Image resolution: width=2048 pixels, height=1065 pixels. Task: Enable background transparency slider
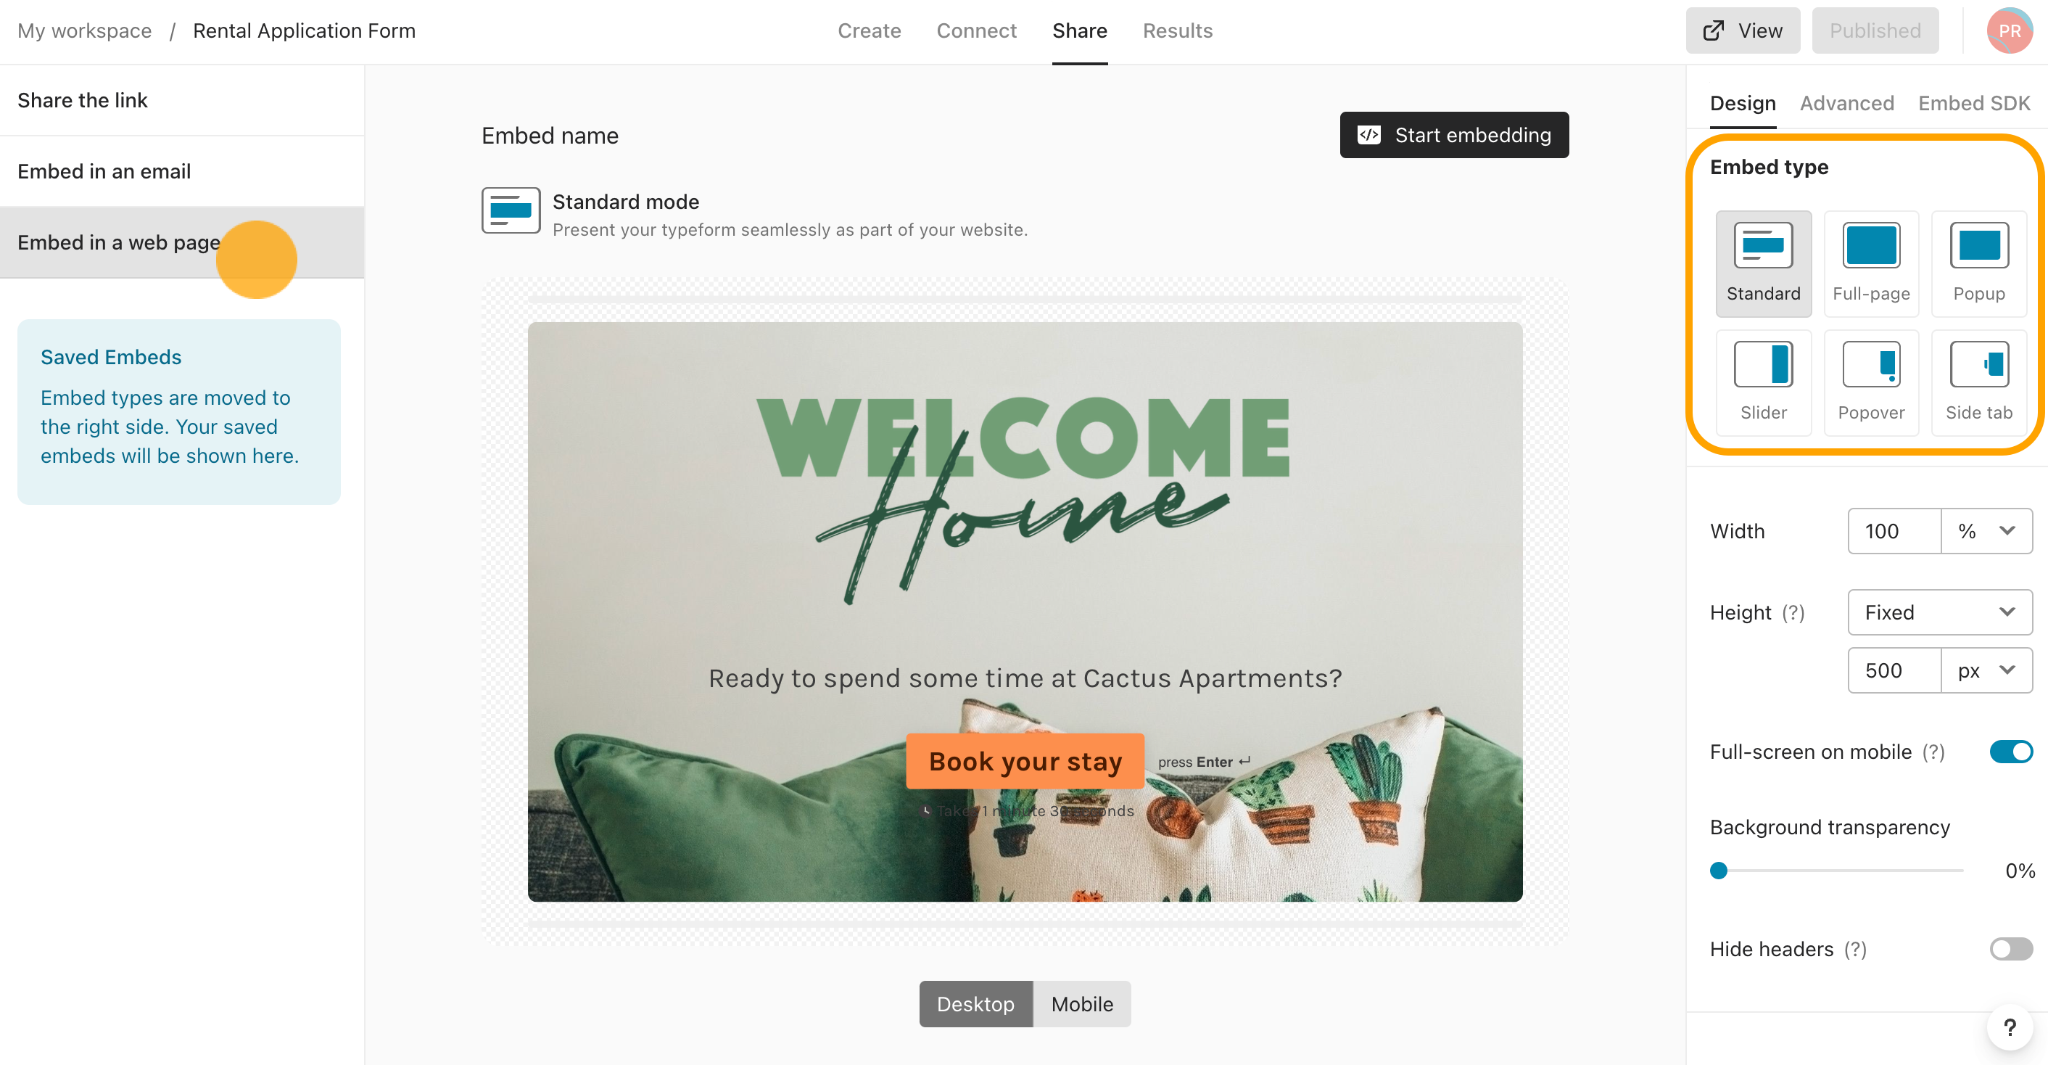(1717, 870)
